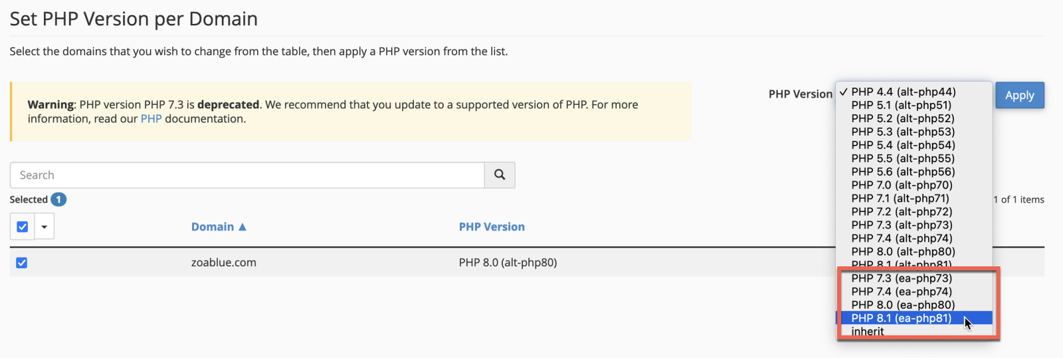Select PHP 8.0 (alt-php80) option
Image resolution: width=1063 pixels, height=358 pixels.
click(903, 252)
